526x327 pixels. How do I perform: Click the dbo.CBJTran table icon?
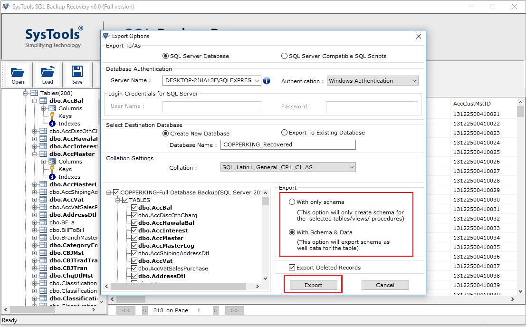pyautogui.click(x=43, y=268)
